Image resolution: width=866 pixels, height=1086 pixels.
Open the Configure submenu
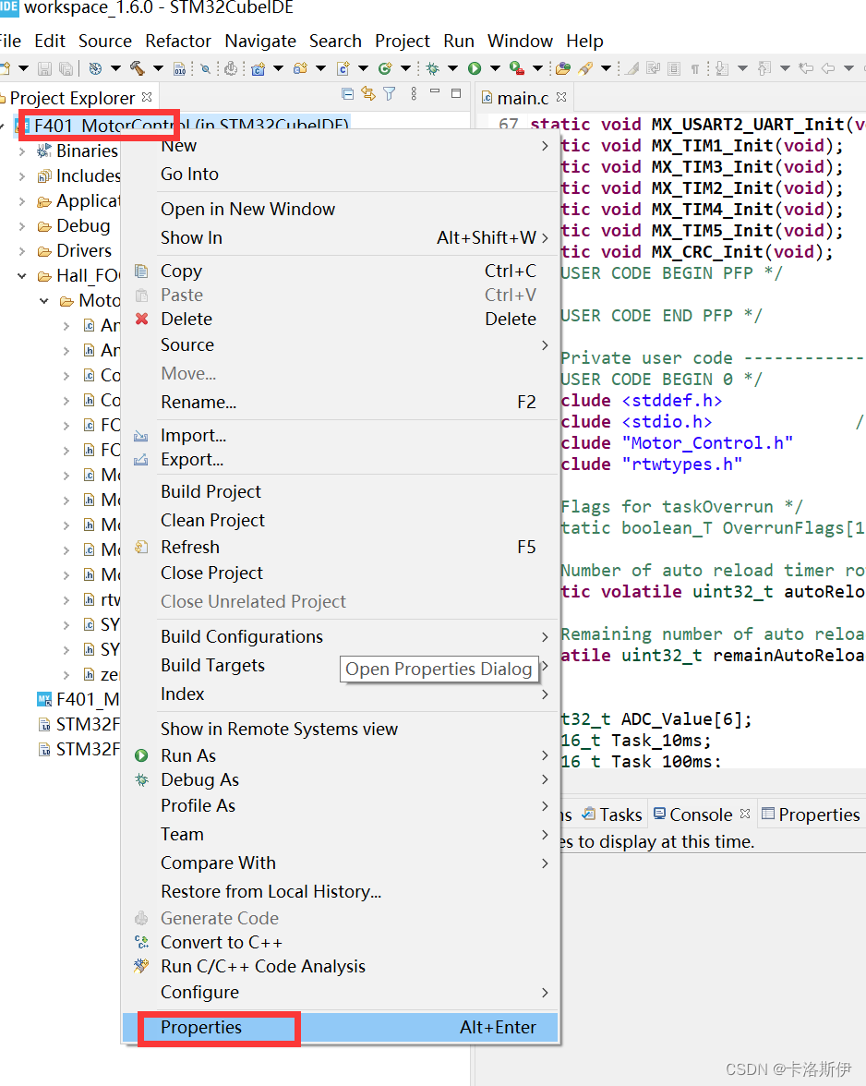(340, 993)
